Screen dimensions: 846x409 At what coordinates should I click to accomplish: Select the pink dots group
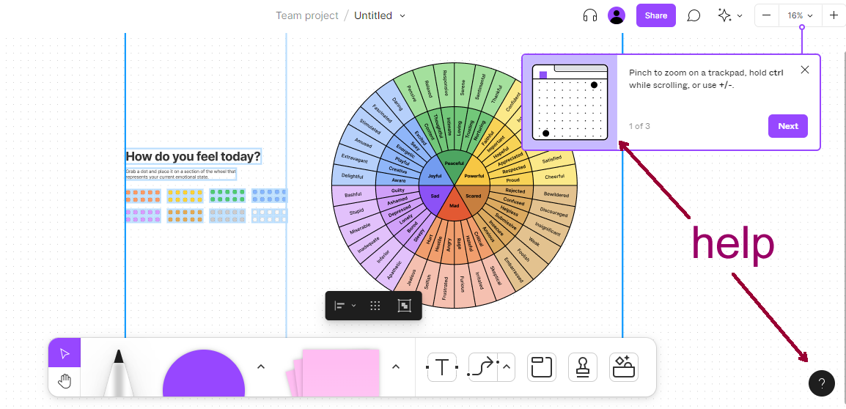pos(143,215)
